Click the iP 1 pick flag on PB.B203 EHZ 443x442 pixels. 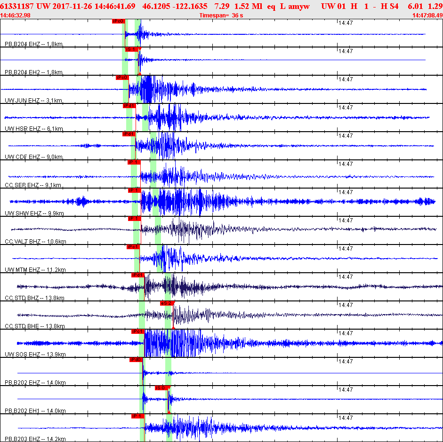point(138,416)
